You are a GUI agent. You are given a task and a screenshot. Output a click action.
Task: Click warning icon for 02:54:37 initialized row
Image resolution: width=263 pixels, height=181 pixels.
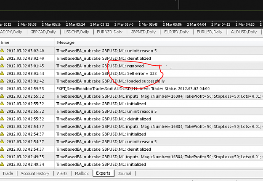[x=2, y=134]
